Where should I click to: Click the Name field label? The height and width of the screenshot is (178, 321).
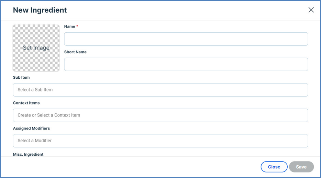coord(70,26)
